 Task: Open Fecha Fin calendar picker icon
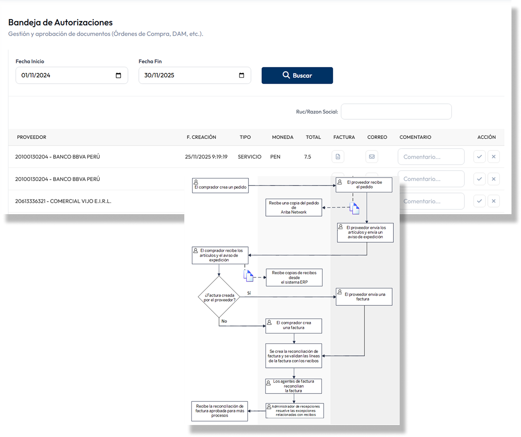(x=241, y=75)
